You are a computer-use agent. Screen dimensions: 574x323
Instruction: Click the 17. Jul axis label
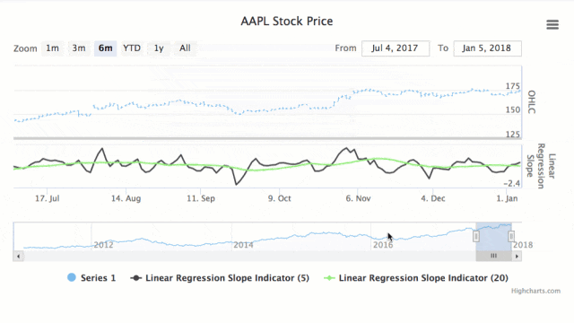pyautogui.click(x=48, y=198)
